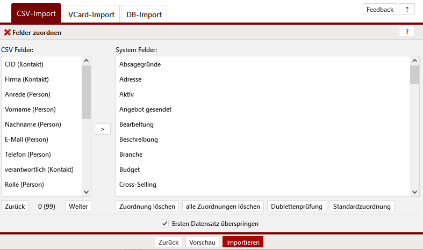The height and width of the screenshot is (250, 423).
Task: Toggle Ersten Datensatz überspringen checkbox
Action: (165, 223)
